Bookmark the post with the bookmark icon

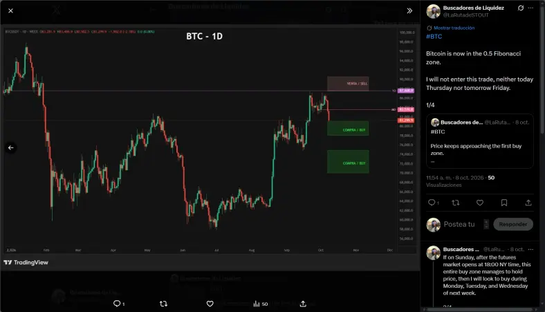(x=504, y=203)
